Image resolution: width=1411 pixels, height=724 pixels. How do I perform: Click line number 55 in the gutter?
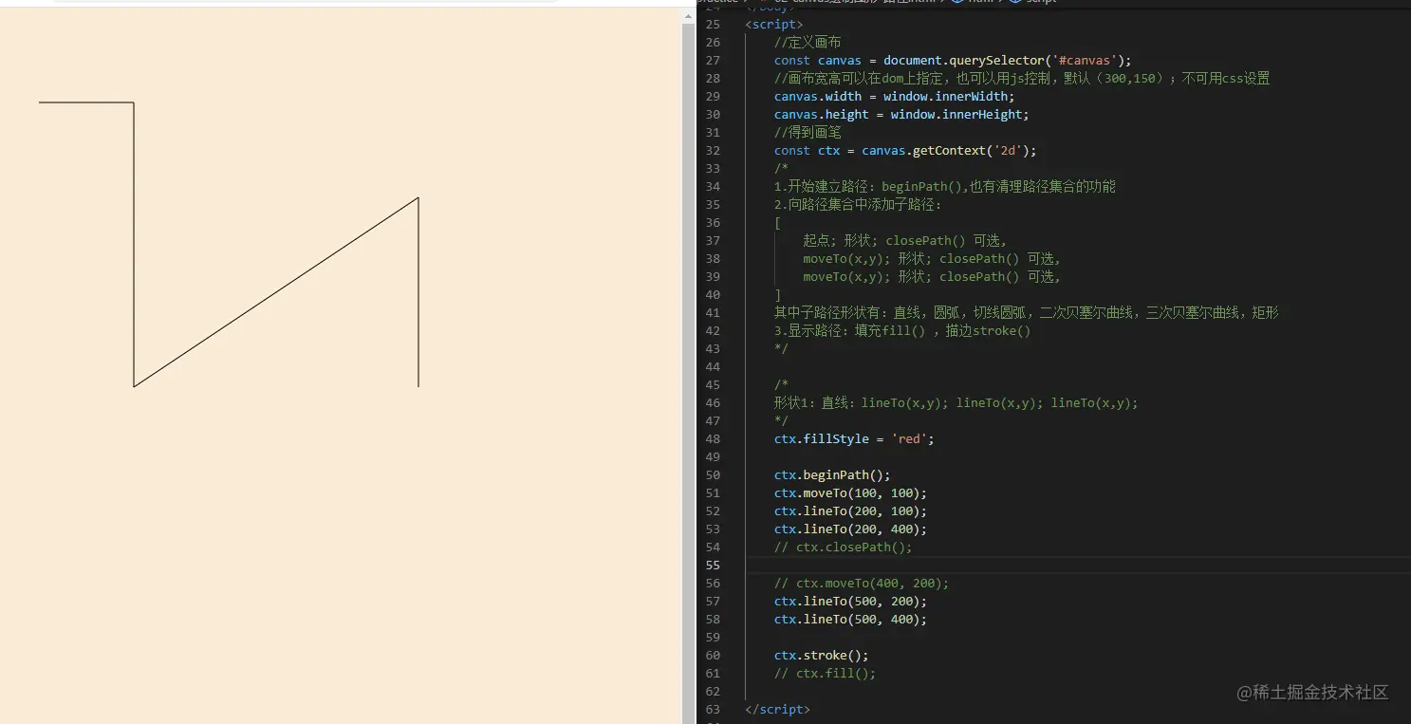click(x=713, y=565)
